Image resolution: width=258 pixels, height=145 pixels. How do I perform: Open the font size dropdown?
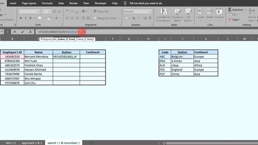tap(50, 11)
